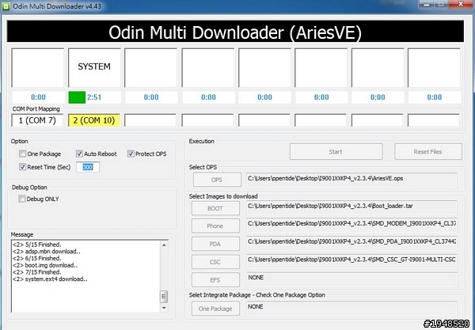Select the yellow 2 (COM 10) port box
Viewport: 475px width, 330px height.
pyautogui.click(x=94, y=120)
